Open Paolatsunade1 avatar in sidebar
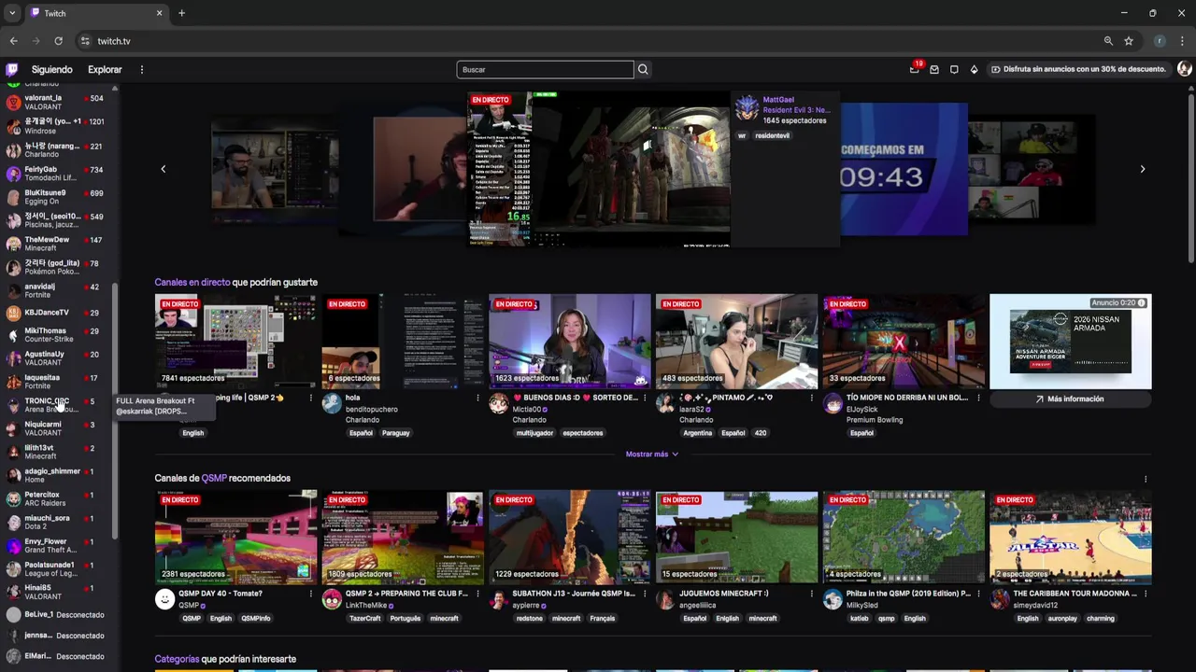 [x=13, y=568]
